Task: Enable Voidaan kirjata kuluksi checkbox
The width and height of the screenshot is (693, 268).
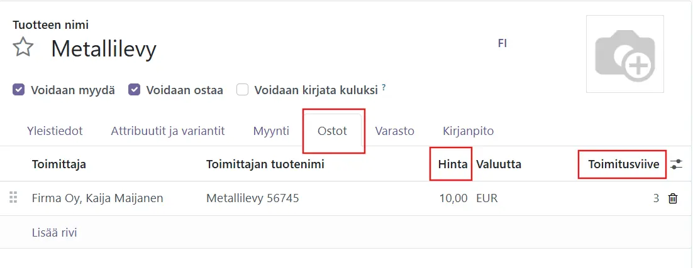Action: coord(242,90)
